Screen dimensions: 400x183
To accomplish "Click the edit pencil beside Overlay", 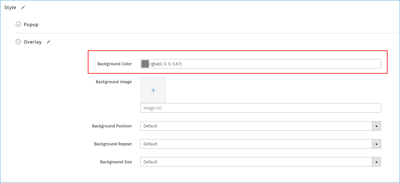I will tap(48, 42).
